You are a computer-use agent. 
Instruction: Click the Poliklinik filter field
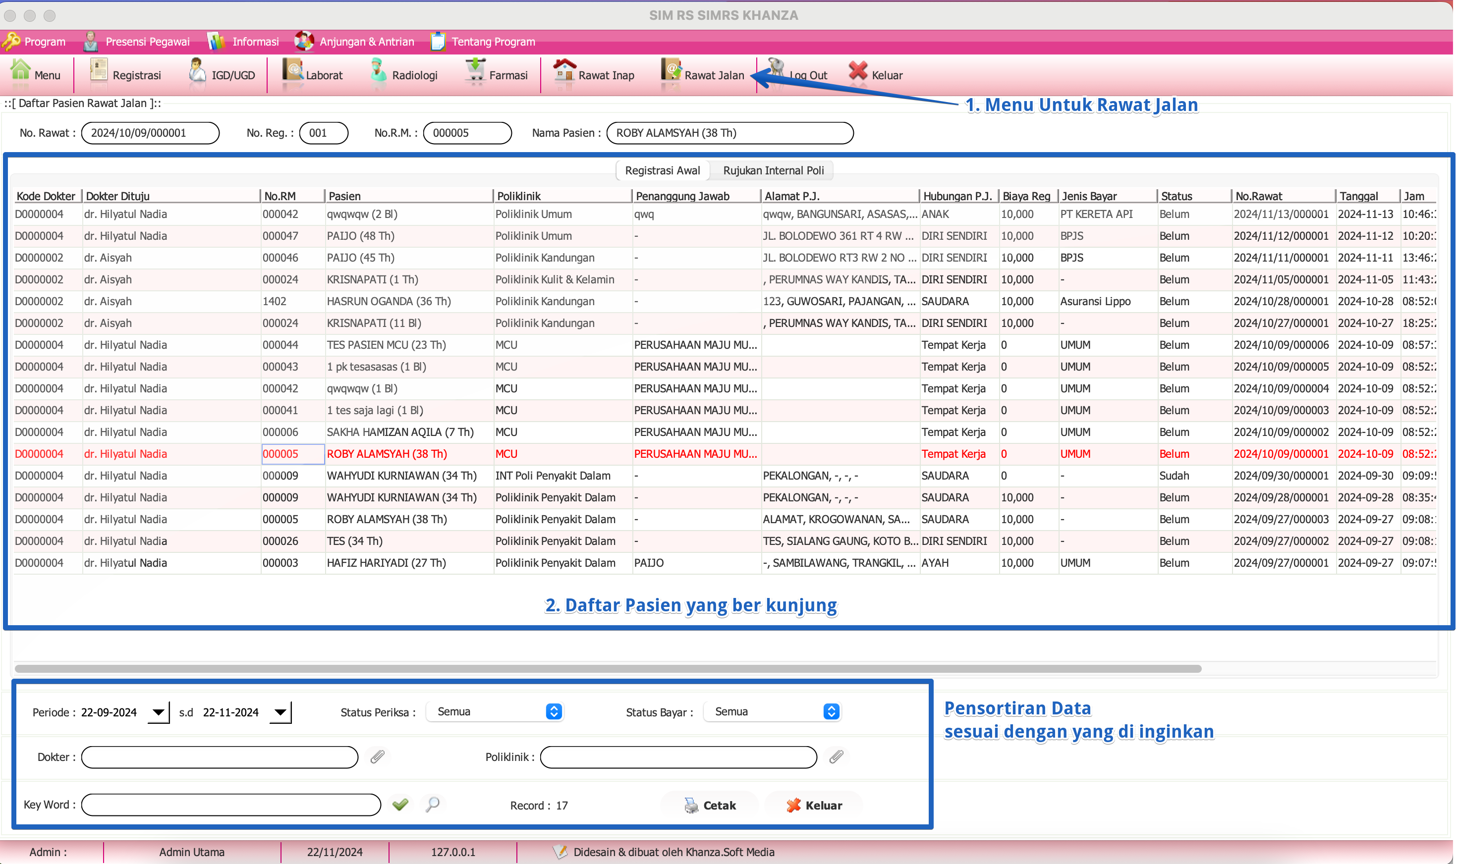tap(678, 757)
